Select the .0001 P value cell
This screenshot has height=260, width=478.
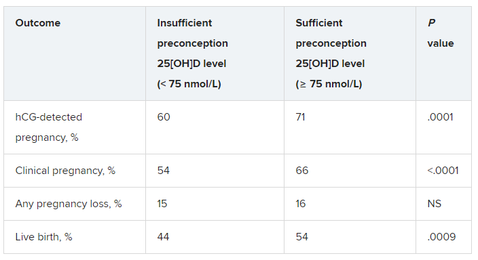[x=440, y=117]
